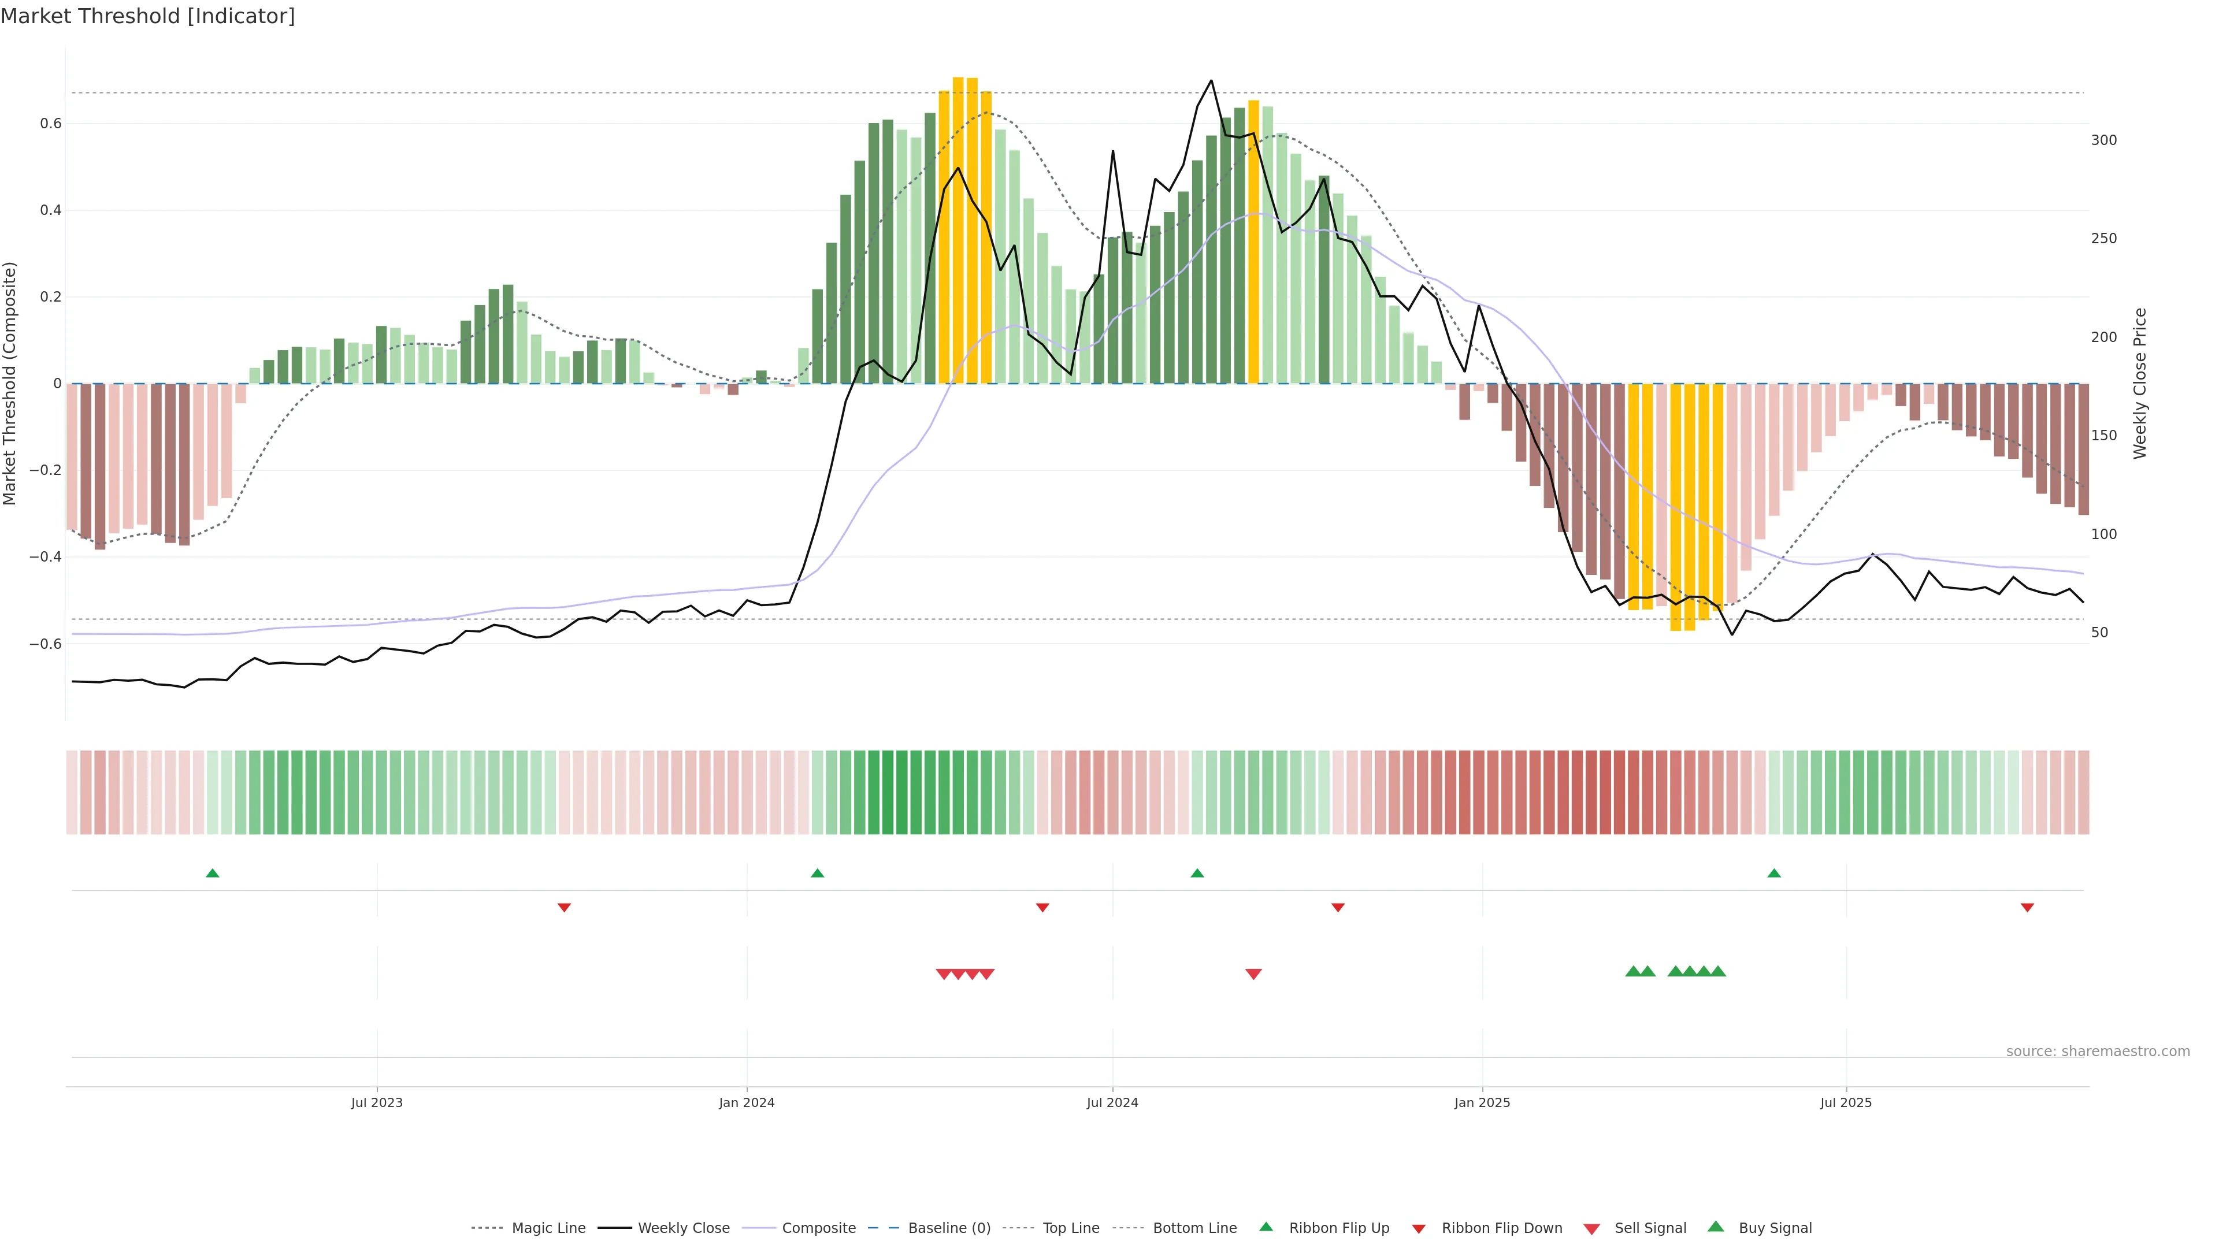Click Ribbon Flip Up green triangle in legend
2219x1248 pixels.
[1266, 1227]
